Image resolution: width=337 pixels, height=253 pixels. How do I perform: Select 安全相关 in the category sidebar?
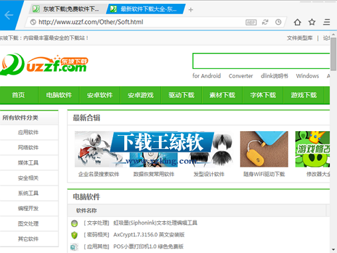[x=28, y=178]
